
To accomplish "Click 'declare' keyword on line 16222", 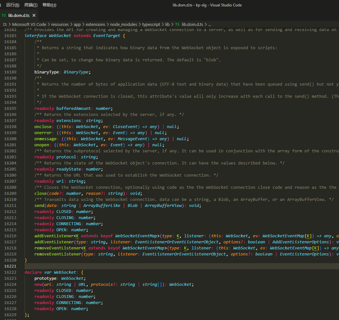I will click(33, 272).
